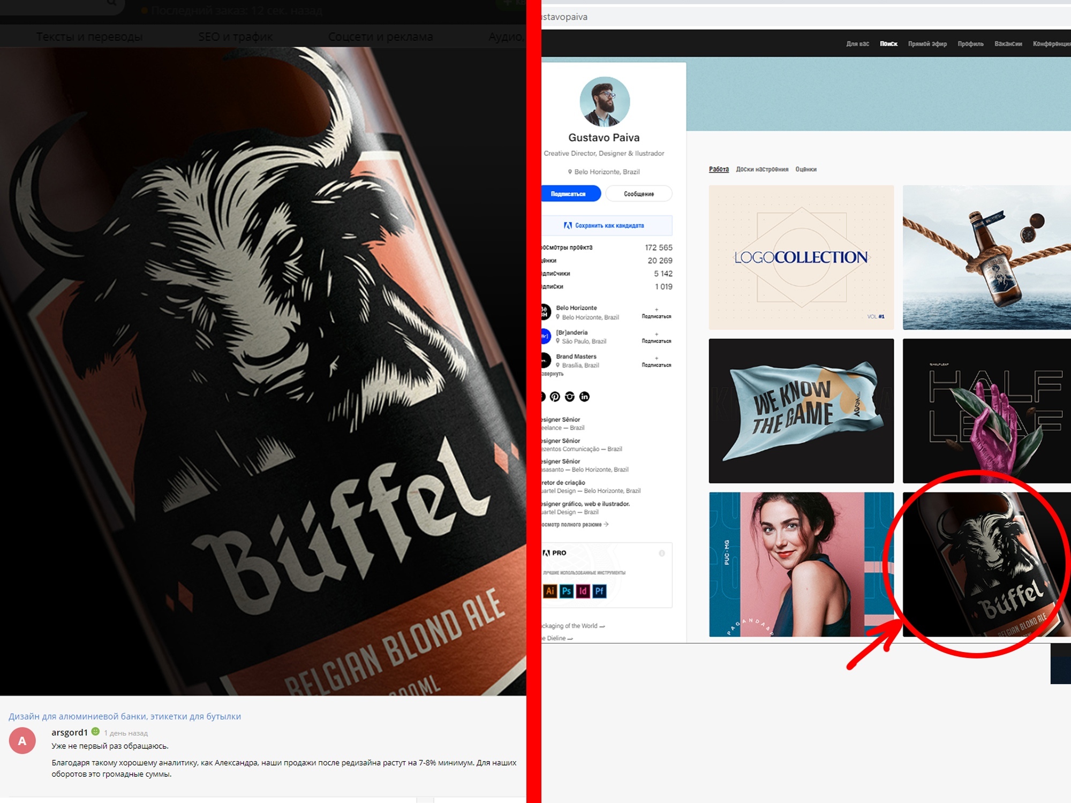Open the Half Leaf project thumbnail

(x=986, y=411)
